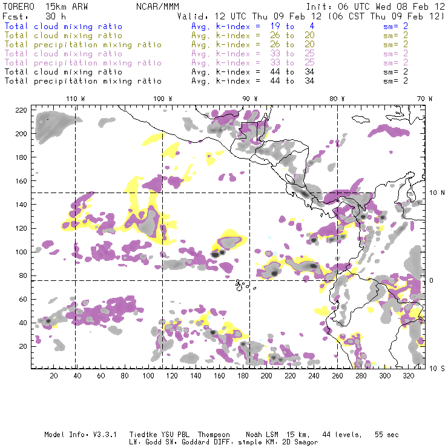Select the "100 W" longitude label
Viewport: 448px width, 448px height.
tap(163, 99)
